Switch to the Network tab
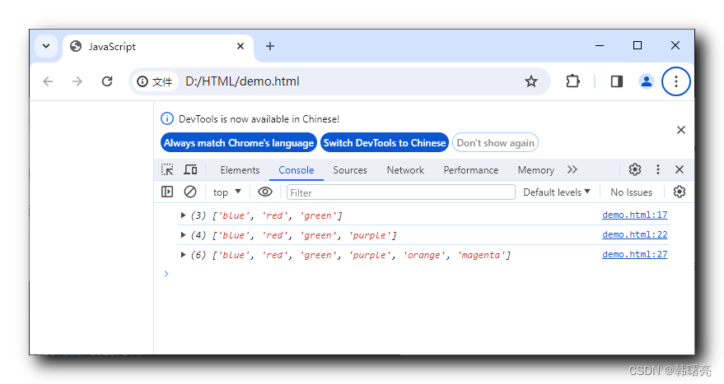The width and height of the screenshot is (724, 384). (x=405, y=170)
